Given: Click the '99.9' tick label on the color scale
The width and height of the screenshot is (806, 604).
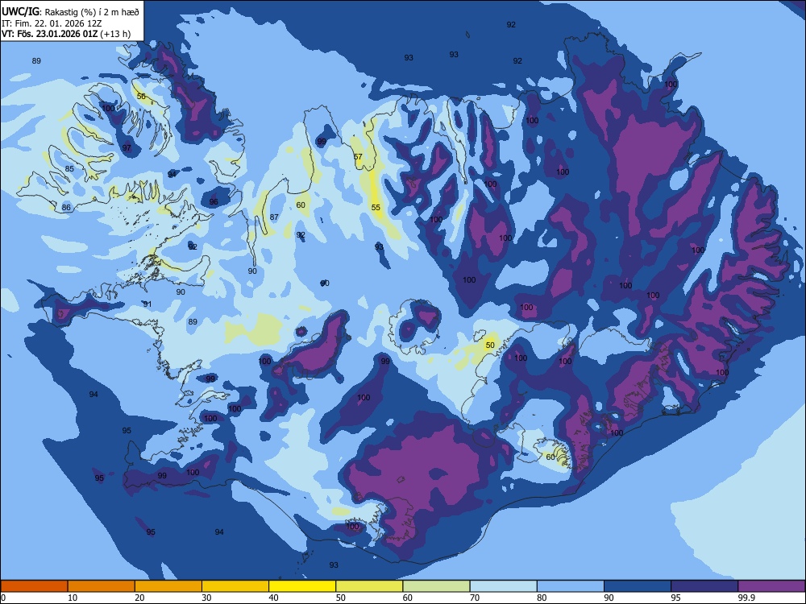Looking at the screenshot, I should 746,598.
